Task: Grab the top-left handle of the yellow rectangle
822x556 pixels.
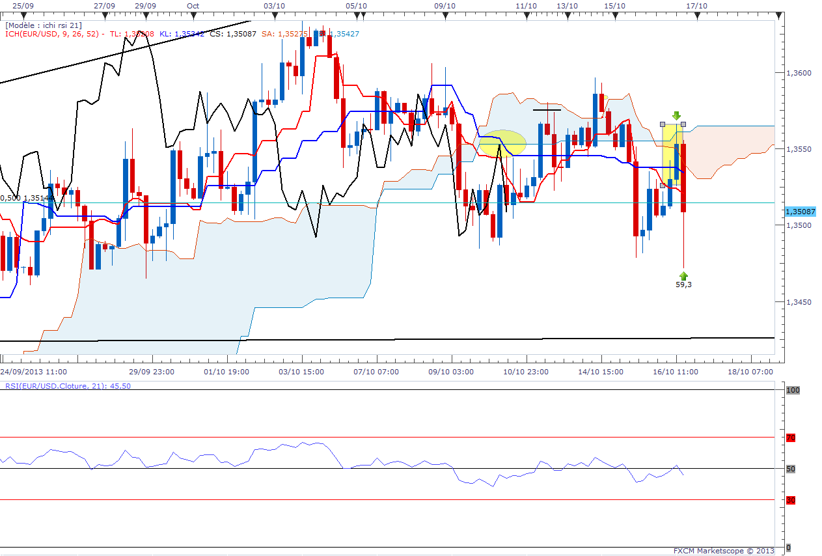Action: [x=663, y=124]
